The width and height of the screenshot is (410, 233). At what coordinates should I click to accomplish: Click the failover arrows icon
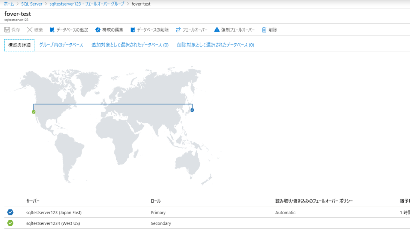[178, 30]
